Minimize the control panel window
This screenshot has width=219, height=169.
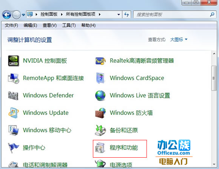click(x=187, y=2)
